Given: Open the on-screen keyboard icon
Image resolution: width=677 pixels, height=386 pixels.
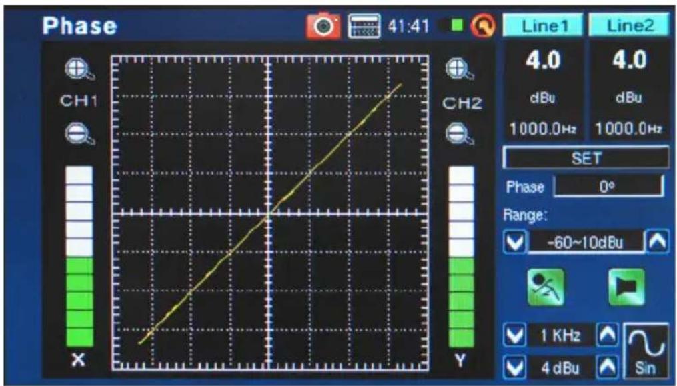Looking at the screenshot, I should [x=364, y=27].
